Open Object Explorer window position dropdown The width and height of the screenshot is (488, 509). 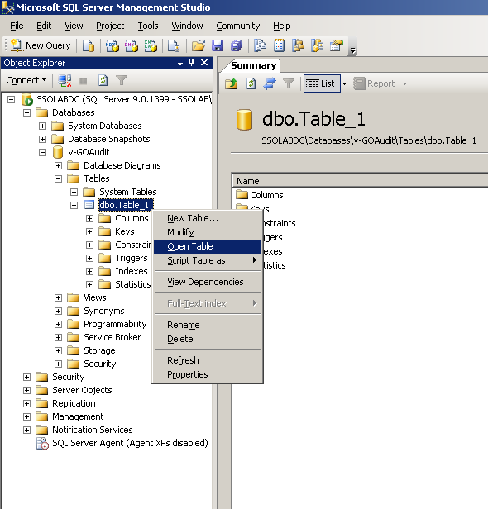point(180,64)
